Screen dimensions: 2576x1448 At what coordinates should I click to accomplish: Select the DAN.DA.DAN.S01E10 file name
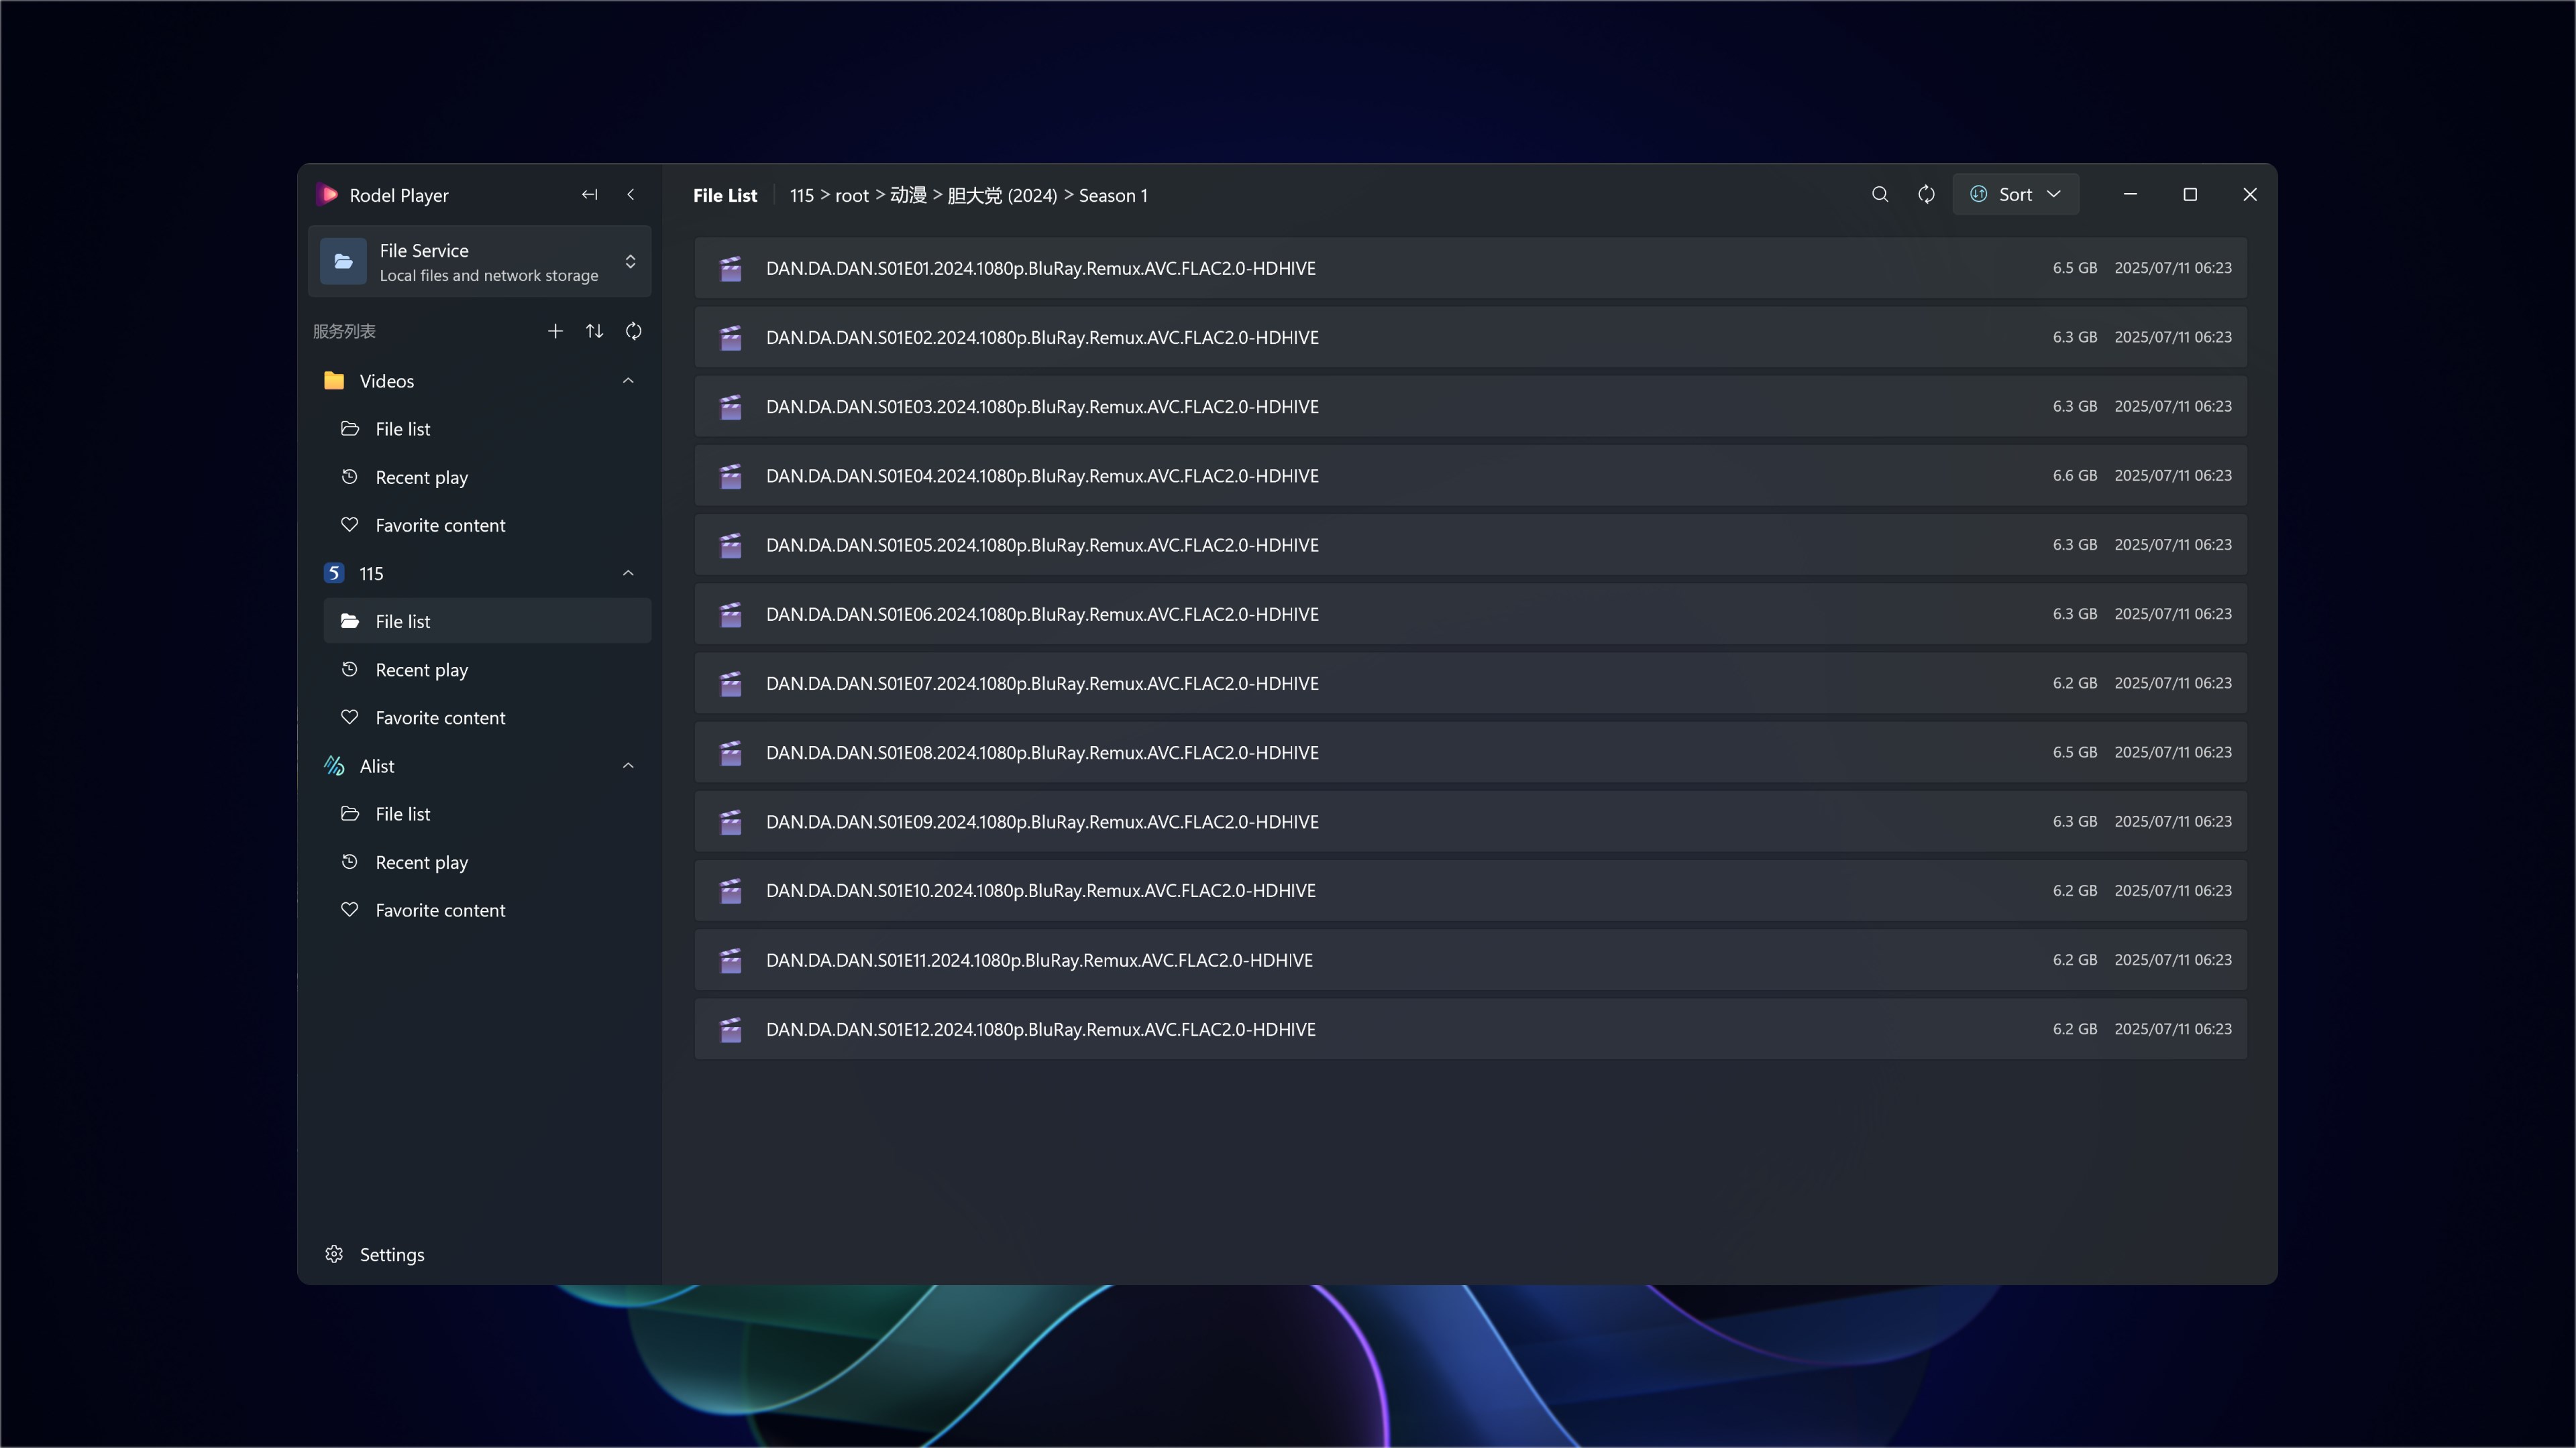(x=1041, y=890)
